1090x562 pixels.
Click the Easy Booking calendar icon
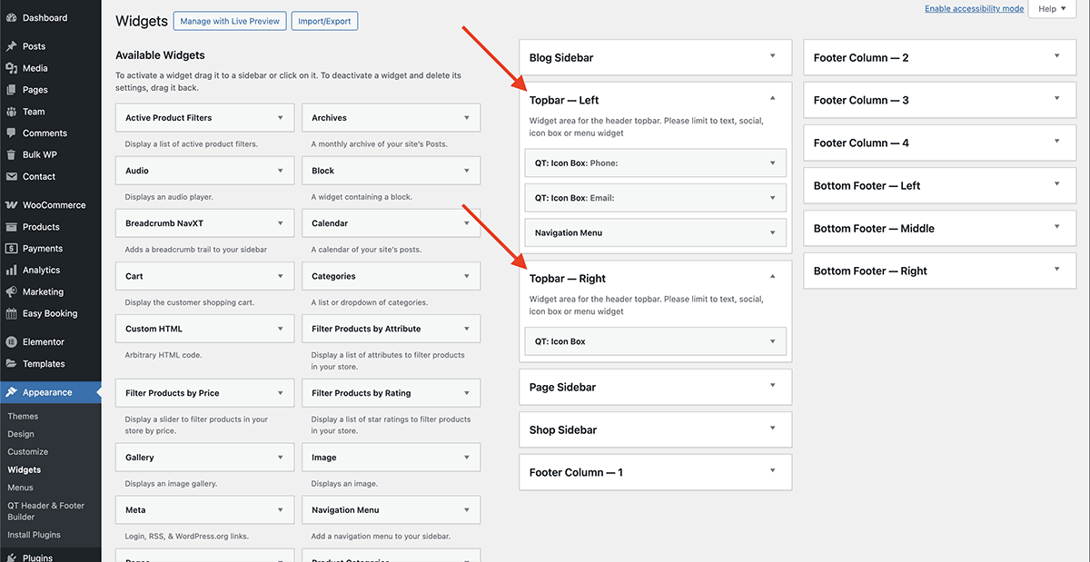(x=11, y=314)
